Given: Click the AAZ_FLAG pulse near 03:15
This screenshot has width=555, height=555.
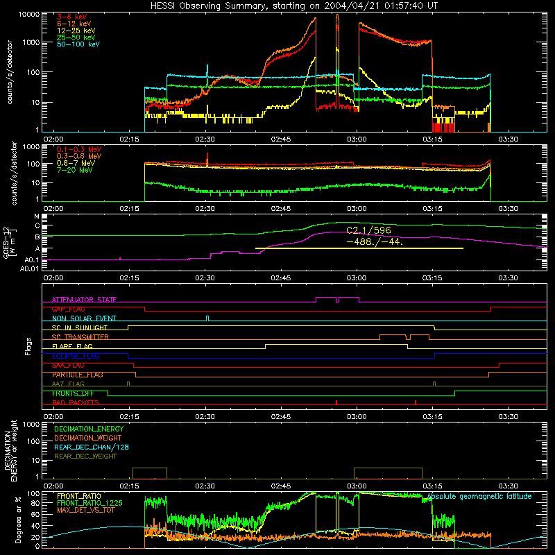Looking at the screenshot, I should [434, 384].
